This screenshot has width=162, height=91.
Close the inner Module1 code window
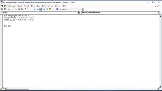point(160,6)
